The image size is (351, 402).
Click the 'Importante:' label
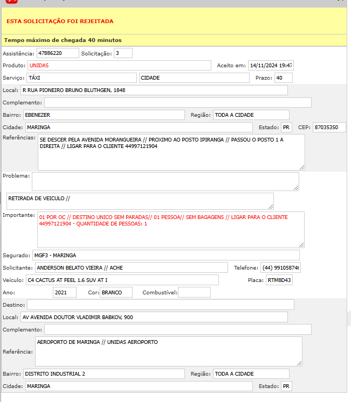[19, 215]
